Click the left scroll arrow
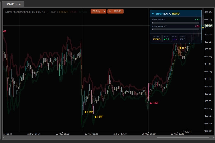Image resolution: width=215 pixels, height=143 pixels. click(4, 138)
